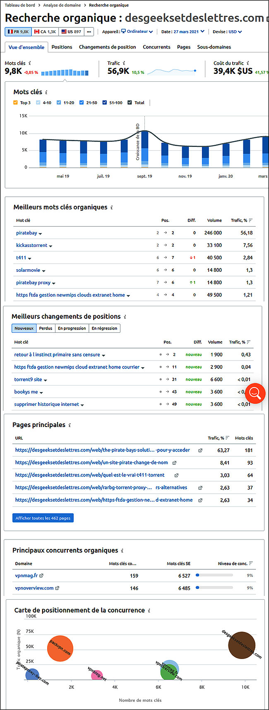Screen dimensions: 269x710
Task: Expand arrow next to t411 keyword
Action: point(29,259)
